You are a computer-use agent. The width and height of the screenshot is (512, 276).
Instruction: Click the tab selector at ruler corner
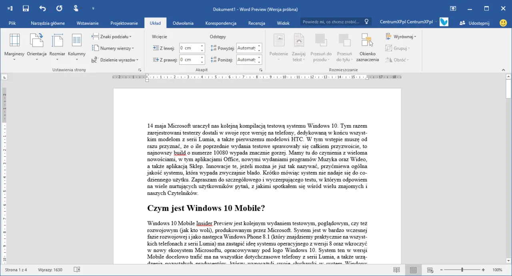pos(4,77)
